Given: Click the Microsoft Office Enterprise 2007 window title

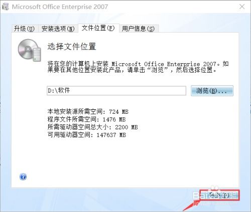Looking at the screenshot, I should coord(60,7).
